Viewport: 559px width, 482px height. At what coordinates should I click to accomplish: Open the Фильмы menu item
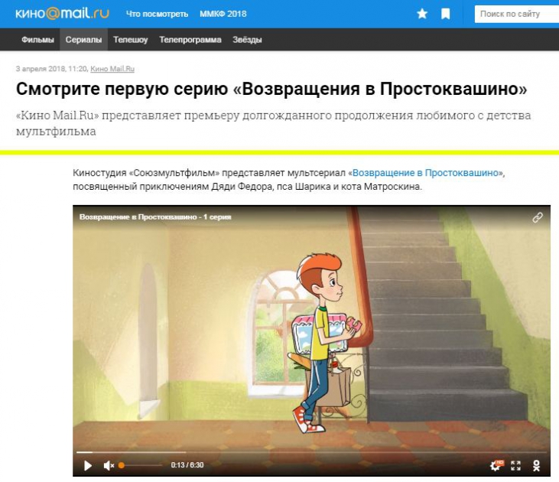click(x=37, y=40)
